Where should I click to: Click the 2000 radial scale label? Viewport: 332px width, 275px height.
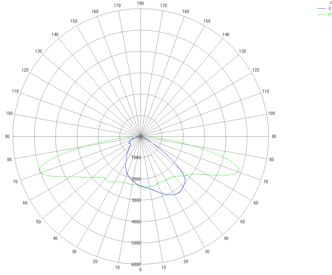coord(136,179)
